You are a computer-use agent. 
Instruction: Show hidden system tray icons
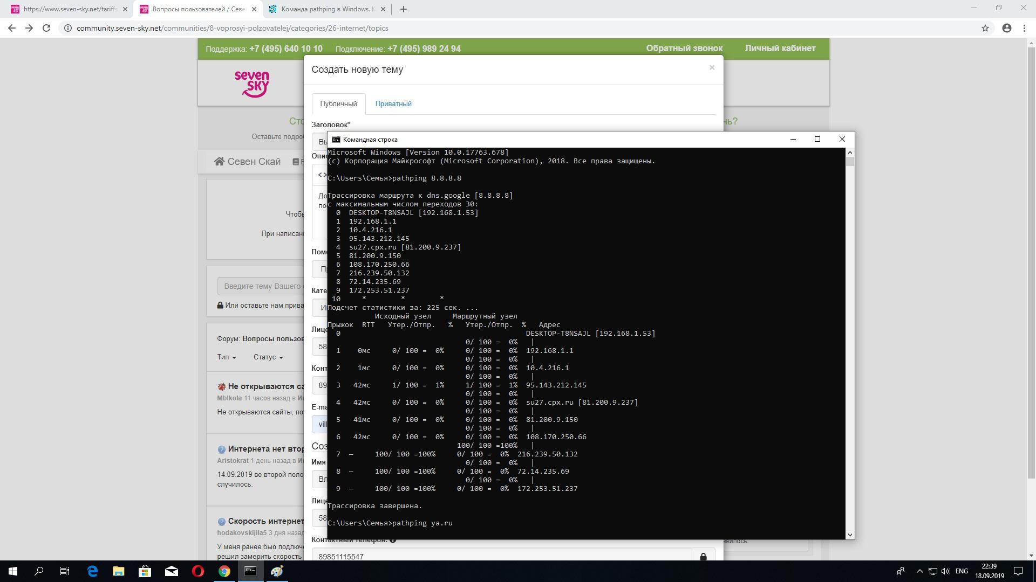pyautogui.click(x=919, y=571)
